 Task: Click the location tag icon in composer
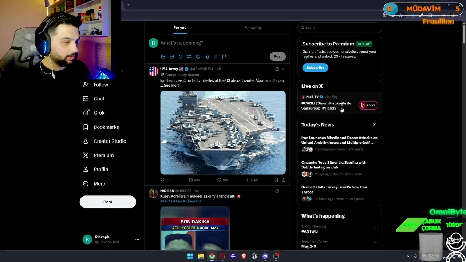(216, 56)
